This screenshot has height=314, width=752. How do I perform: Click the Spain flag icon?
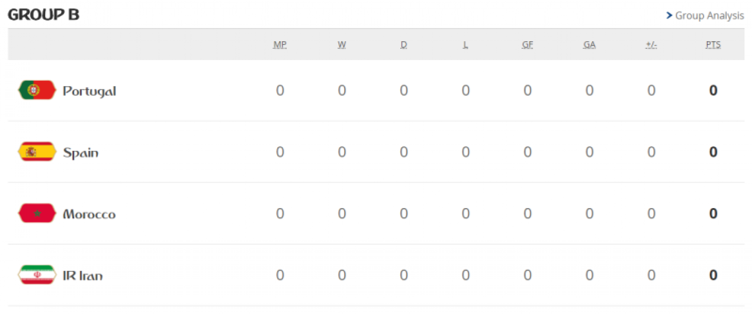pos(37,152)
